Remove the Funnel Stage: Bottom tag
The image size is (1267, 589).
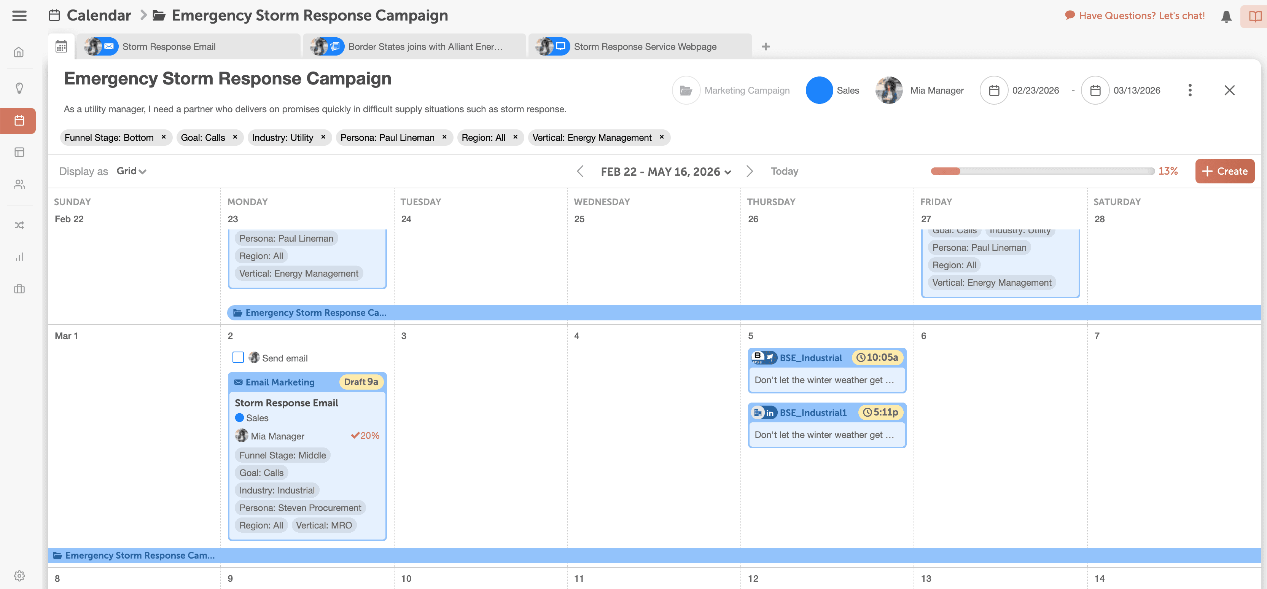click(x=164, y=137)
